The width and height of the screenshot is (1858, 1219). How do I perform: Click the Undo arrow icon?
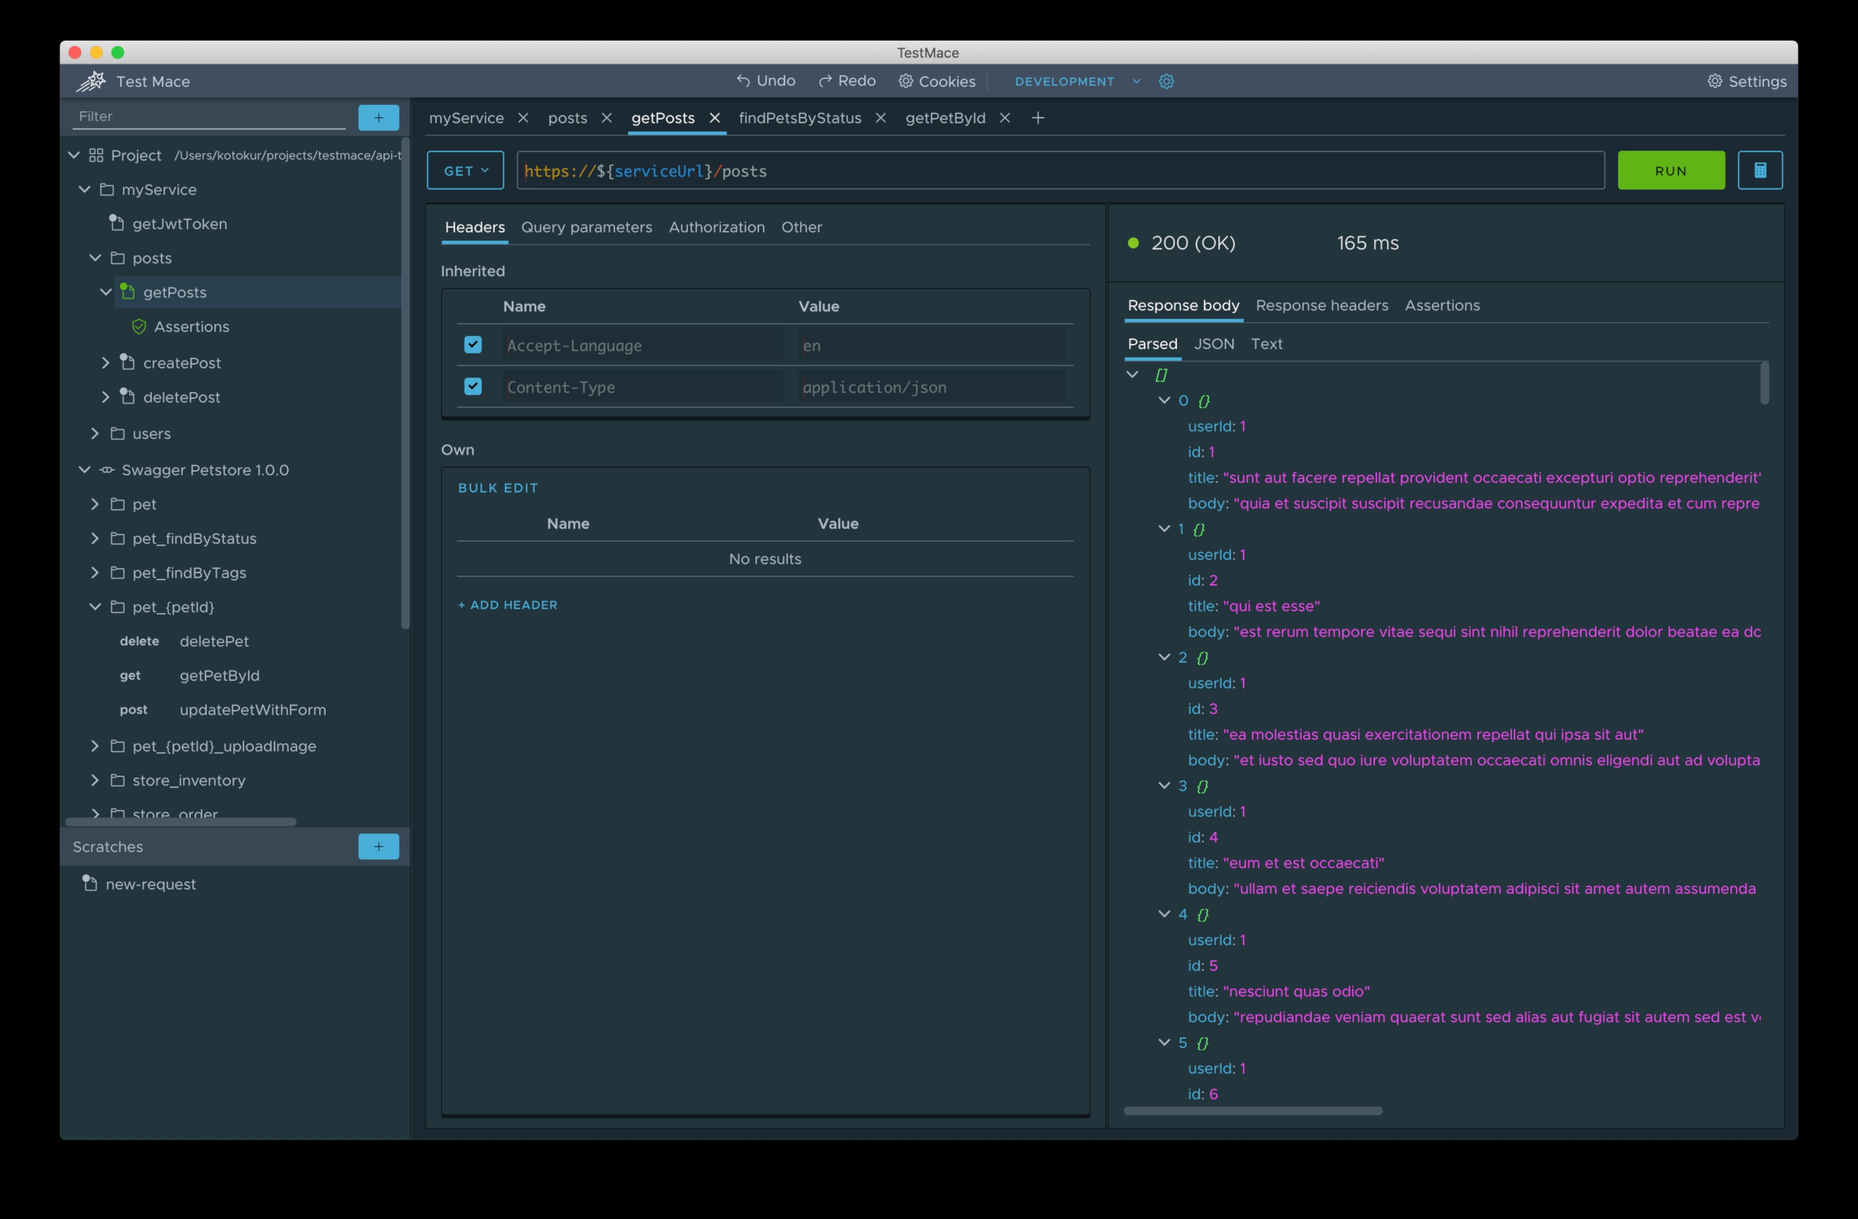742,80
